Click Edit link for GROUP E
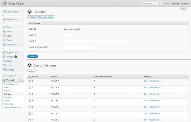Screen dimensions: 191x122 (145, 107)
